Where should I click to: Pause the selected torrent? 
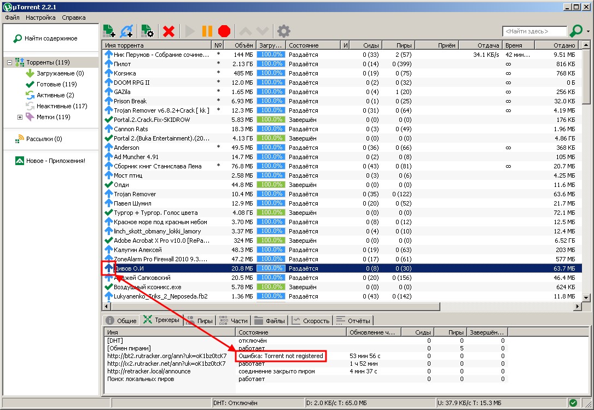pyautogui.click(x=208, y=31)
